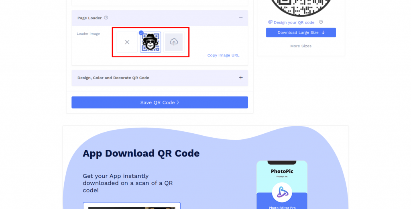Click the help icon beside Page Loader
The width and height of the screenshot is (411, 209).
106,18
